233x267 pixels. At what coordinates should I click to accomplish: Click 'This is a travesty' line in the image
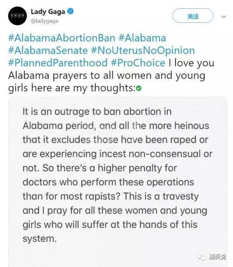tap(161, 196)
